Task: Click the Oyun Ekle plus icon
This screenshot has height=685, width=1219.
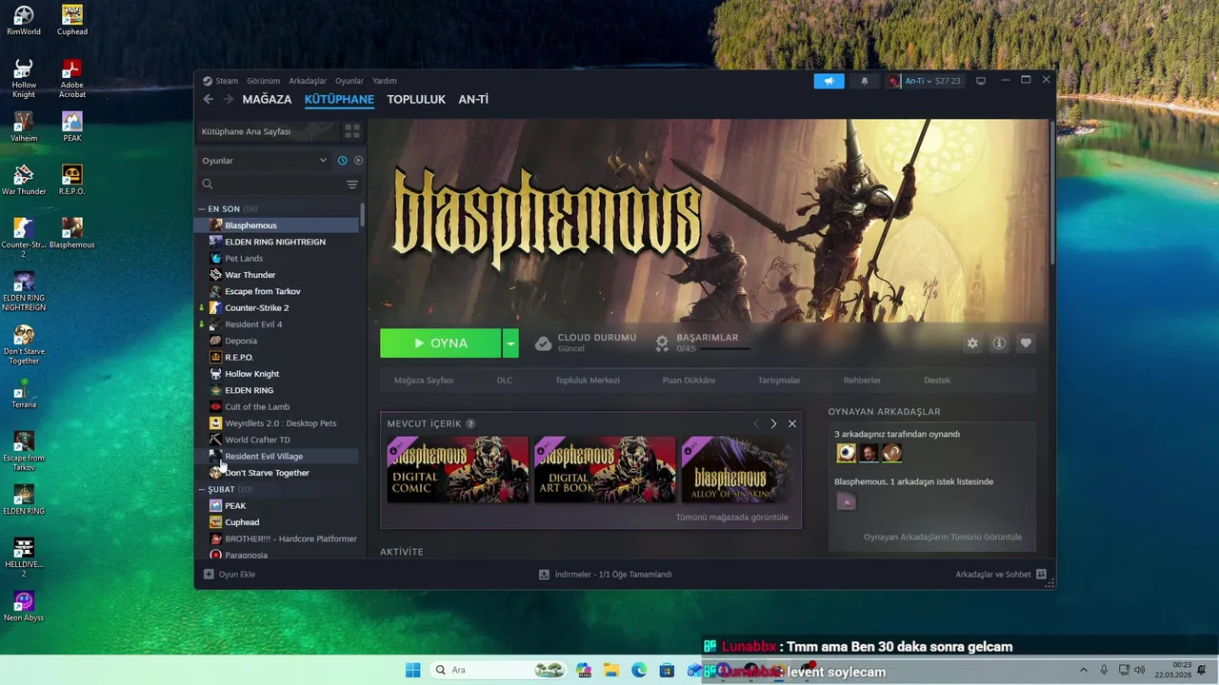Action: click(209, 575)
